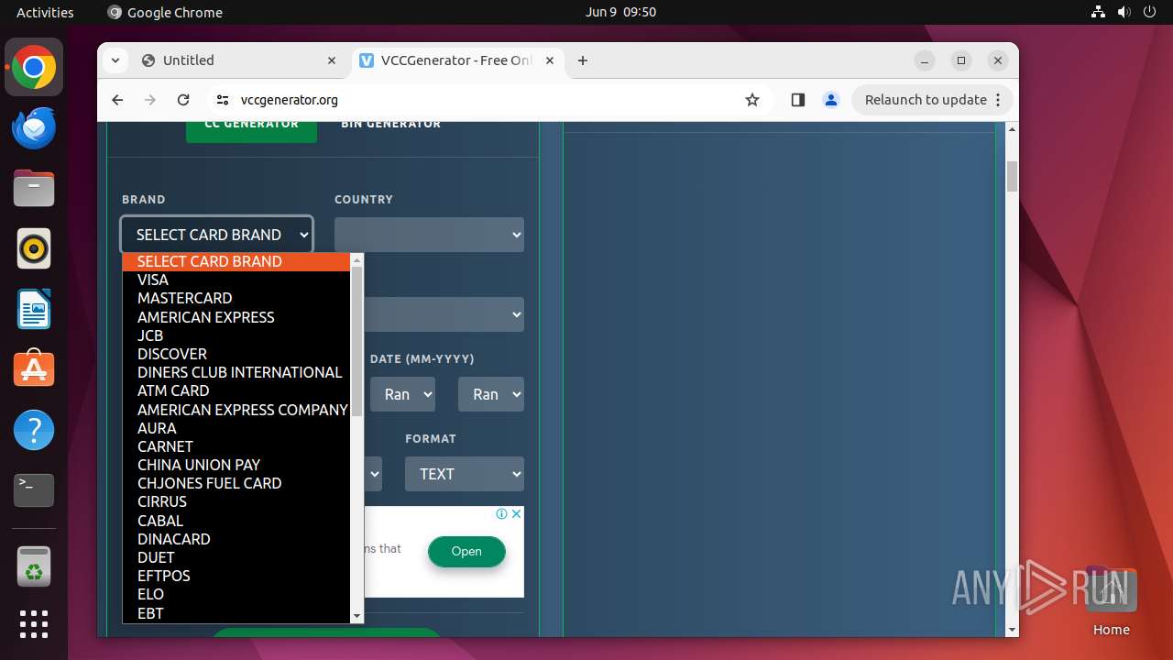Viewport: 1173px width, 660px height.
Task: Choose AMERICAN EXPRESS from brand list
Action: click(236, 317)
